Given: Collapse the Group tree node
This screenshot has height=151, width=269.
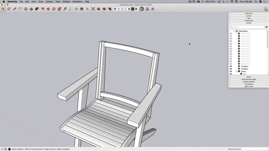Looking at the screenshot, I should pos(236,71).
